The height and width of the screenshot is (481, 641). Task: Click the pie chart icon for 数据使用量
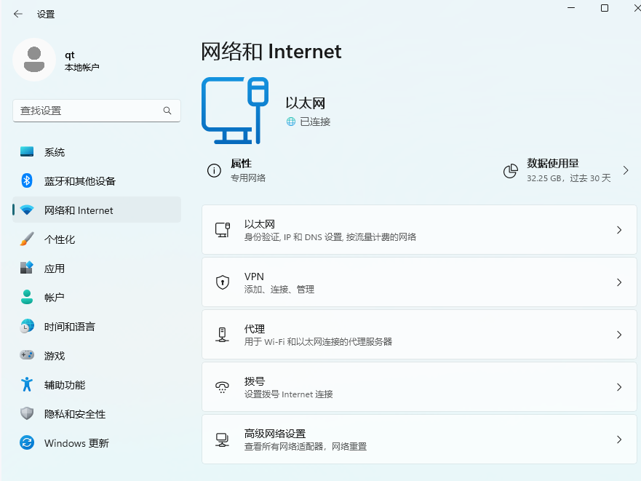511,170
